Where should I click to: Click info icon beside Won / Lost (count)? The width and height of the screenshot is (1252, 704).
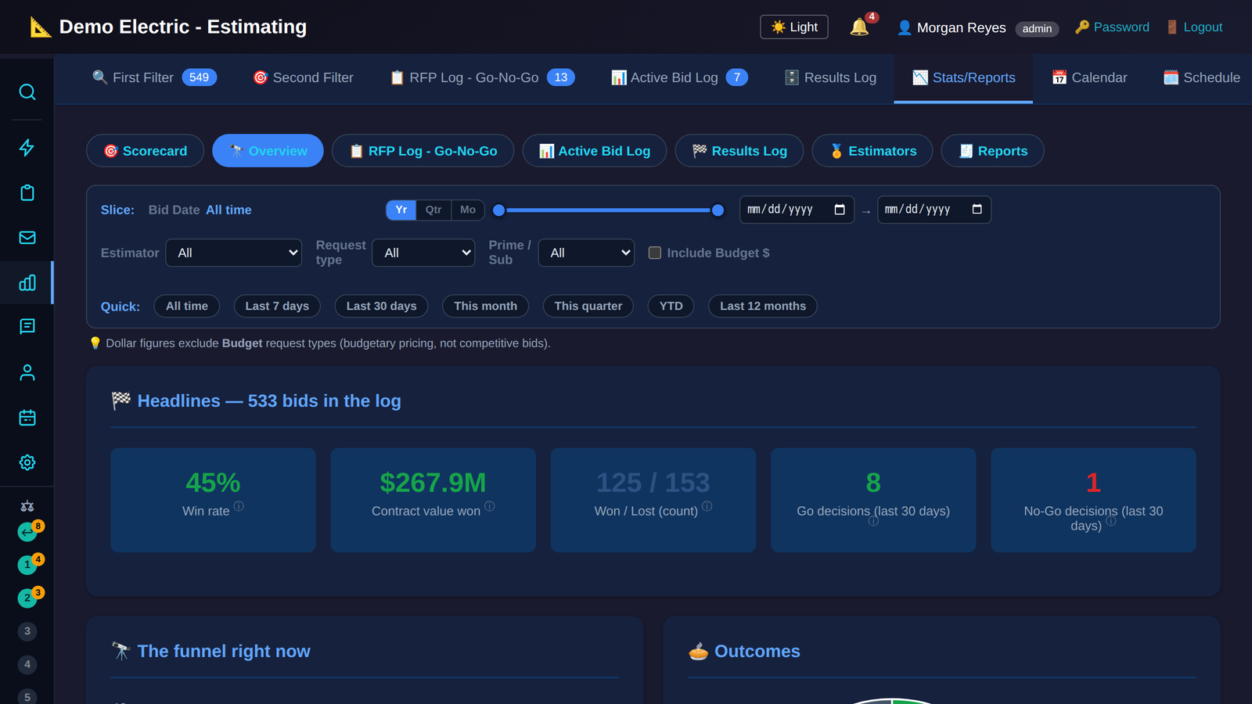tap(707, 506)
